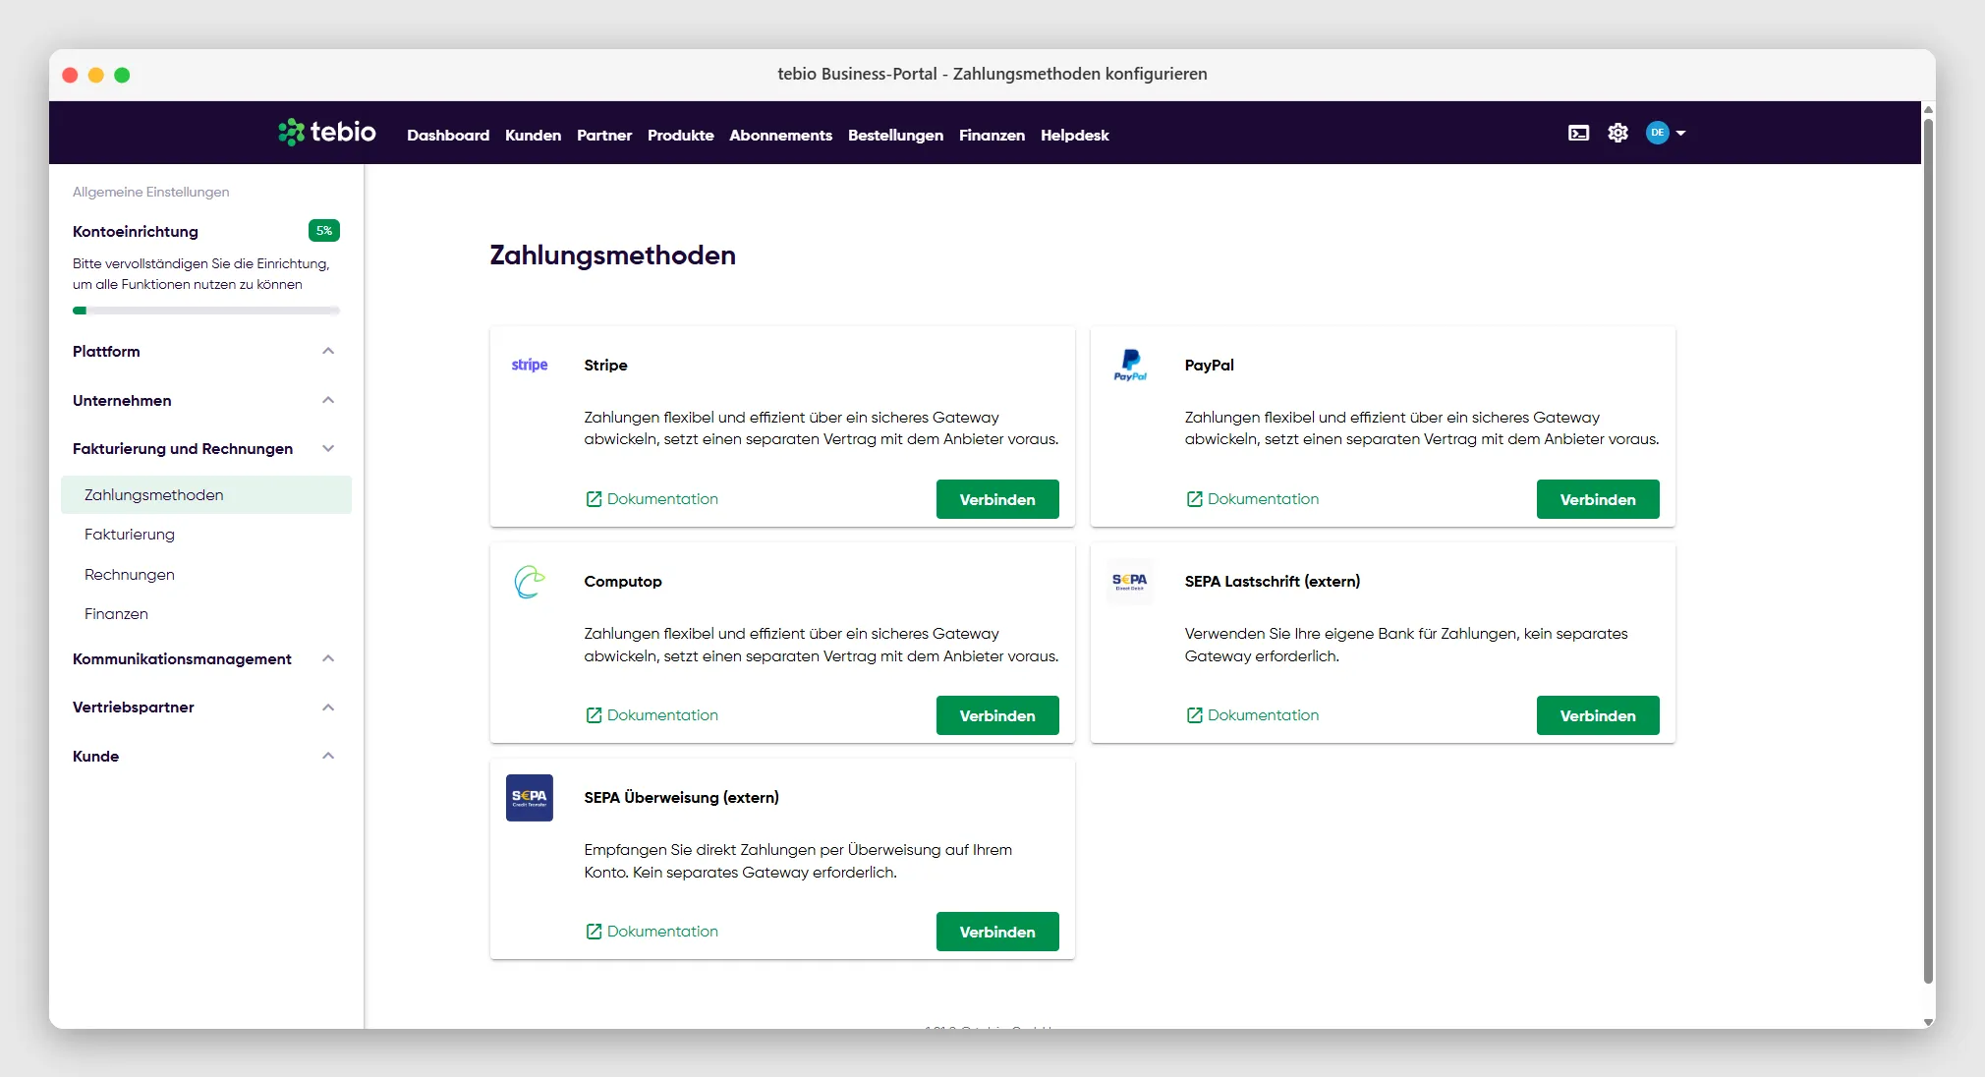Screen dimensions: 1985x1077
Task: Click the Kommunikationsmanagement label
Action: tap(182, 658)
